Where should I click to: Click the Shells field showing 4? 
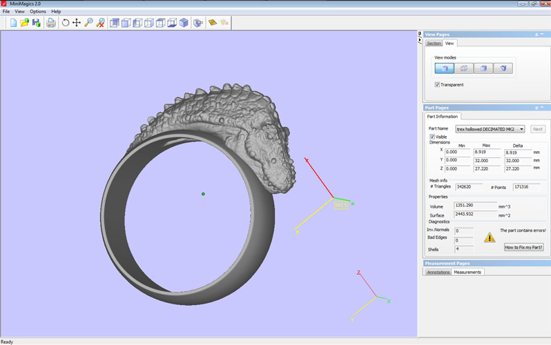(x=464, y=248)
